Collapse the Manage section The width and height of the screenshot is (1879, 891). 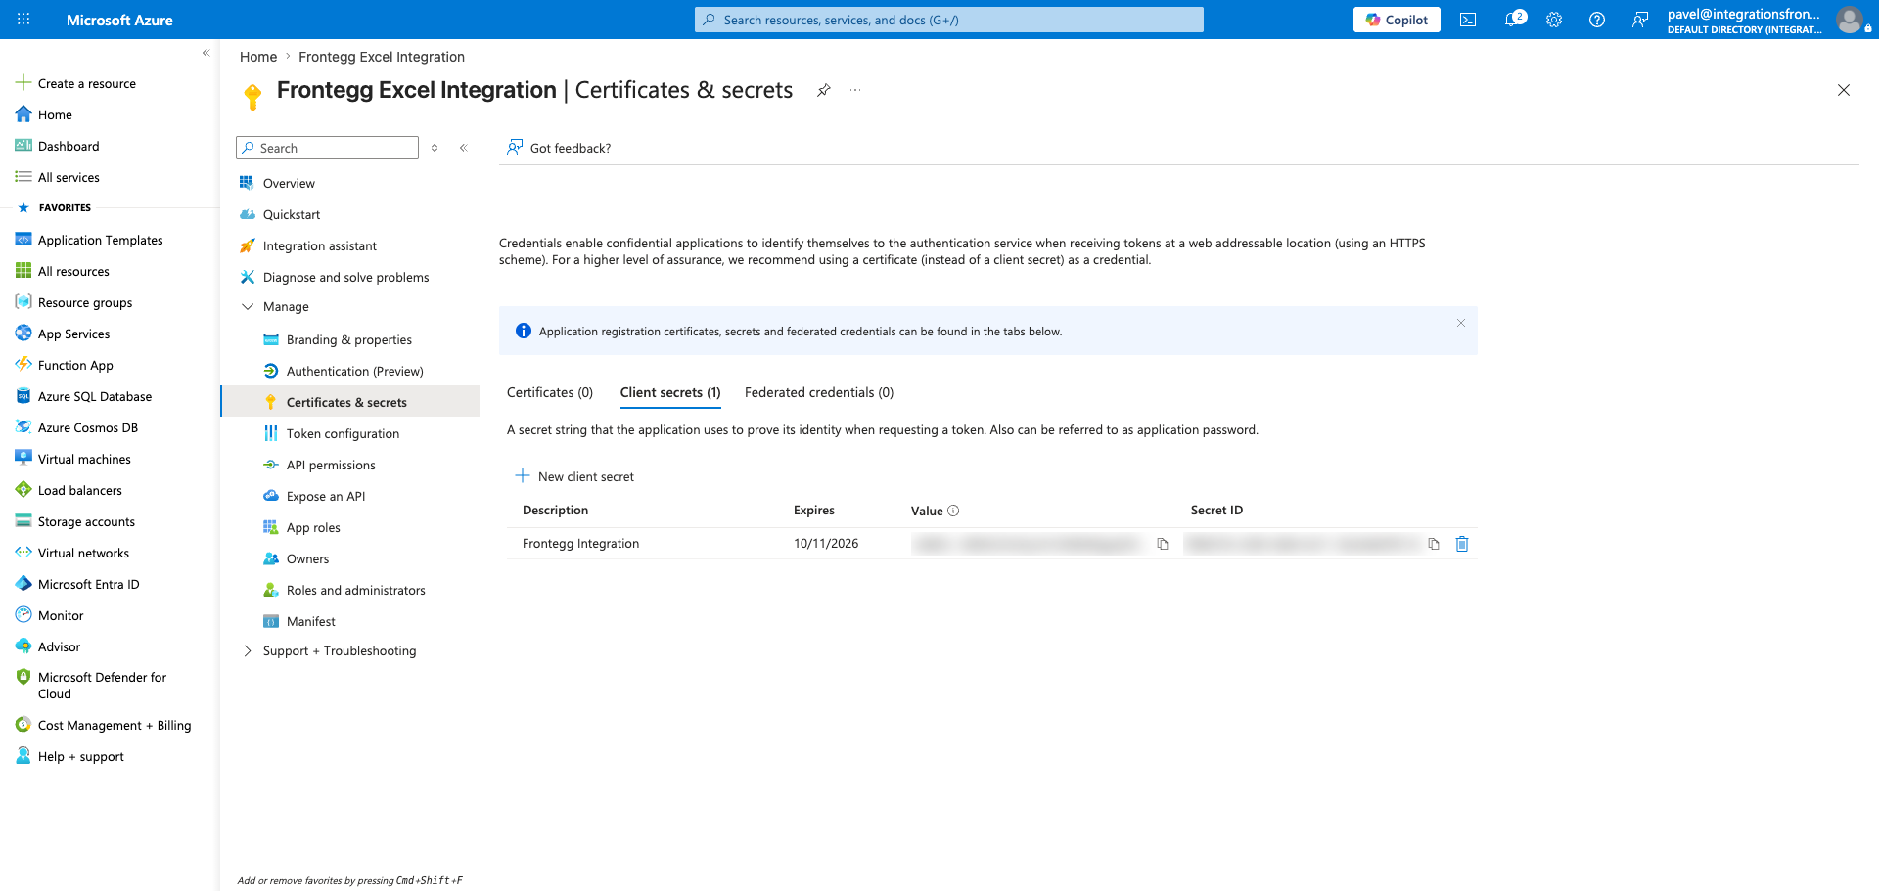[x=248, y=307]
